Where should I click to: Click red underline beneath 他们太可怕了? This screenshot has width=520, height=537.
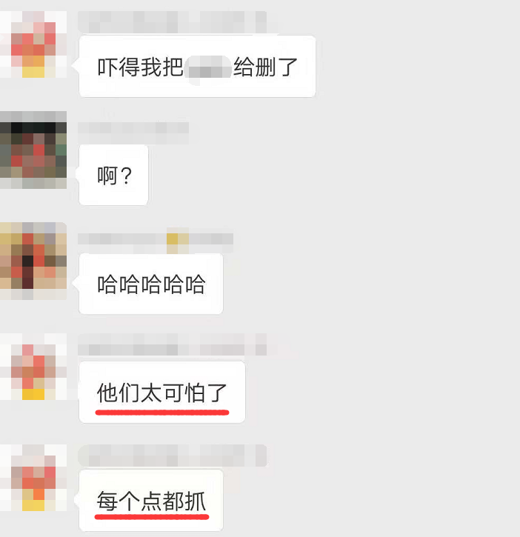[162, 413]
